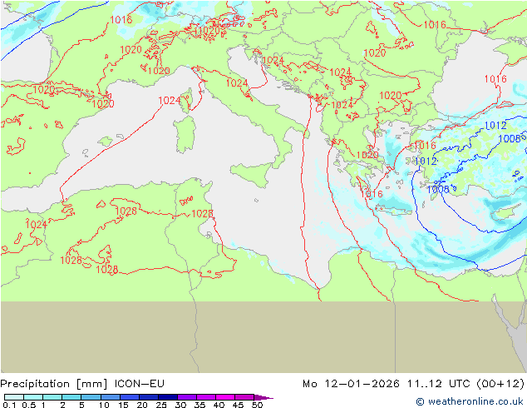Click the weatheronline.co.uk copyright link

click(x=469, y=401)
